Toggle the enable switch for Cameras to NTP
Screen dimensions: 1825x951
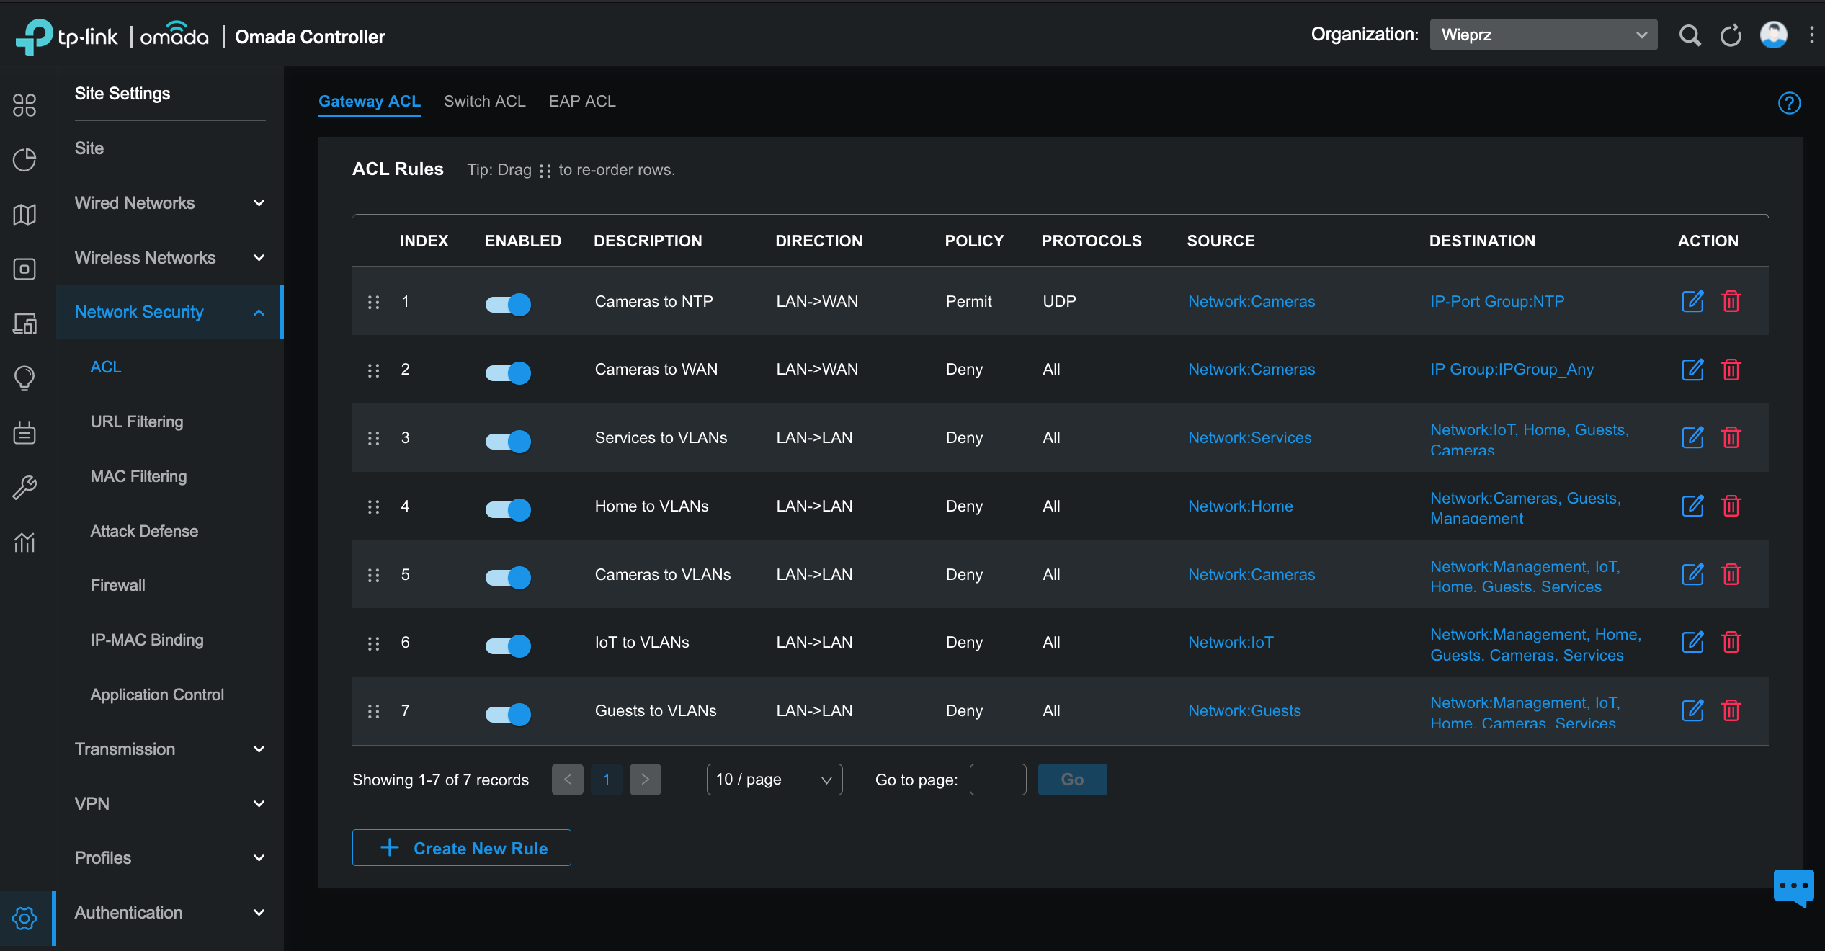coord(506,302)
